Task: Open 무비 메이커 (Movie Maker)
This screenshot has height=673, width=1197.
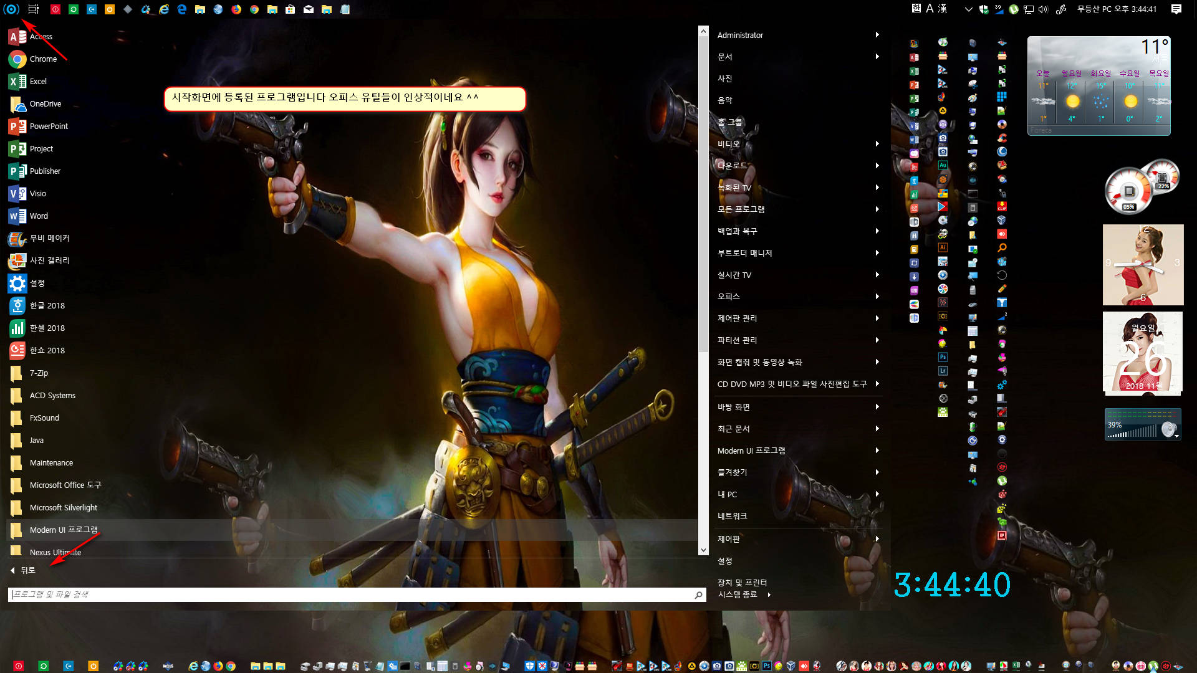Action: 37,239
